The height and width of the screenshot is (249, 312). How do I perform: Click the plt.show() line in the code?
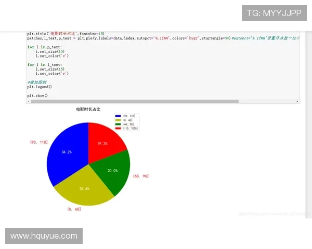tap(37, 96)
